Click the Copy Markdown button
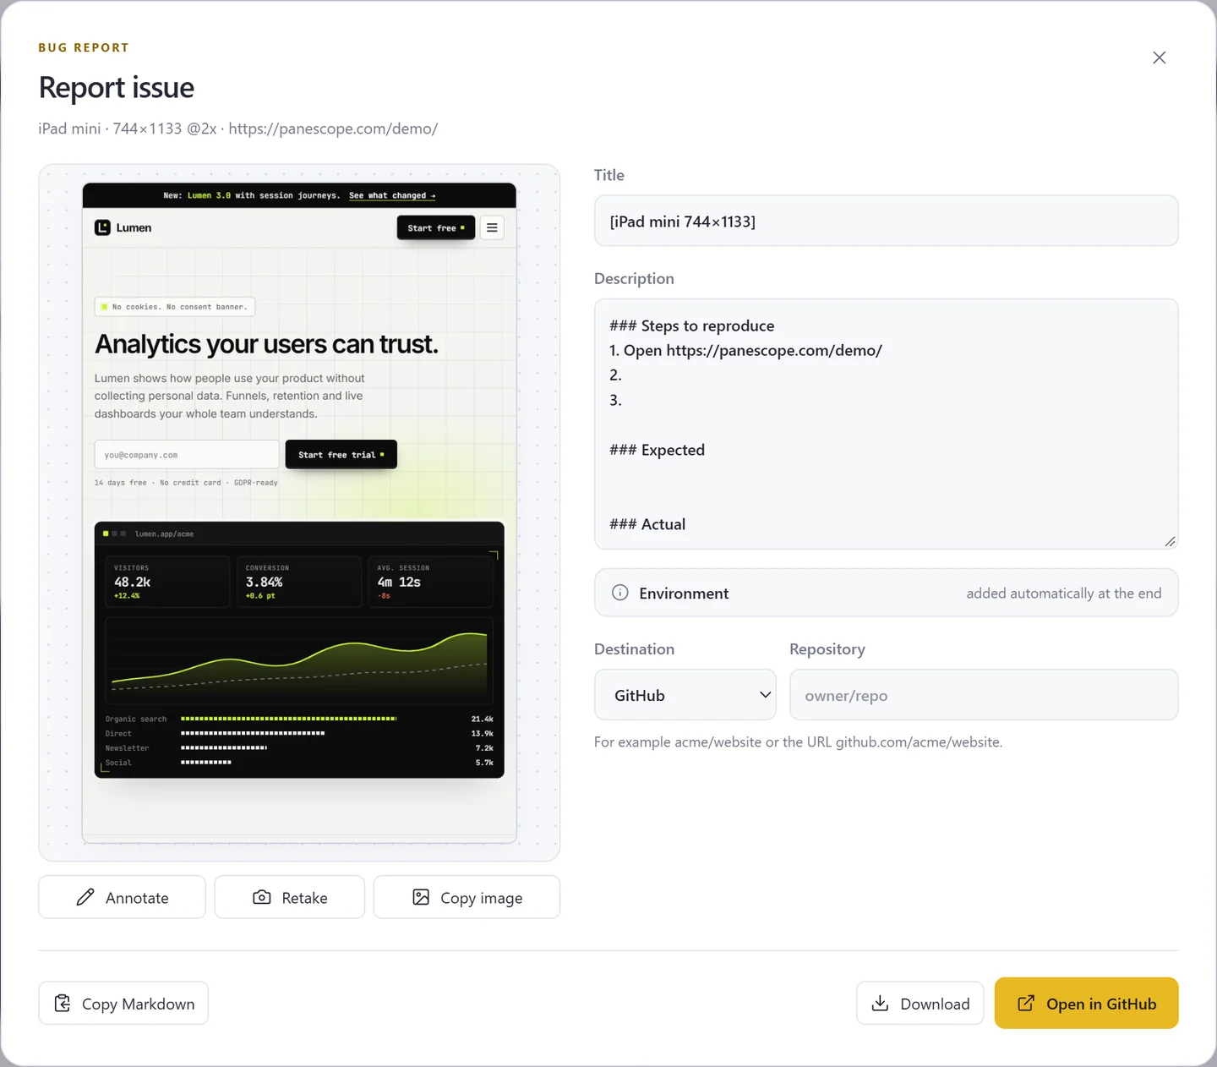This screenshot has height=1067, width=1217. 123,1004
